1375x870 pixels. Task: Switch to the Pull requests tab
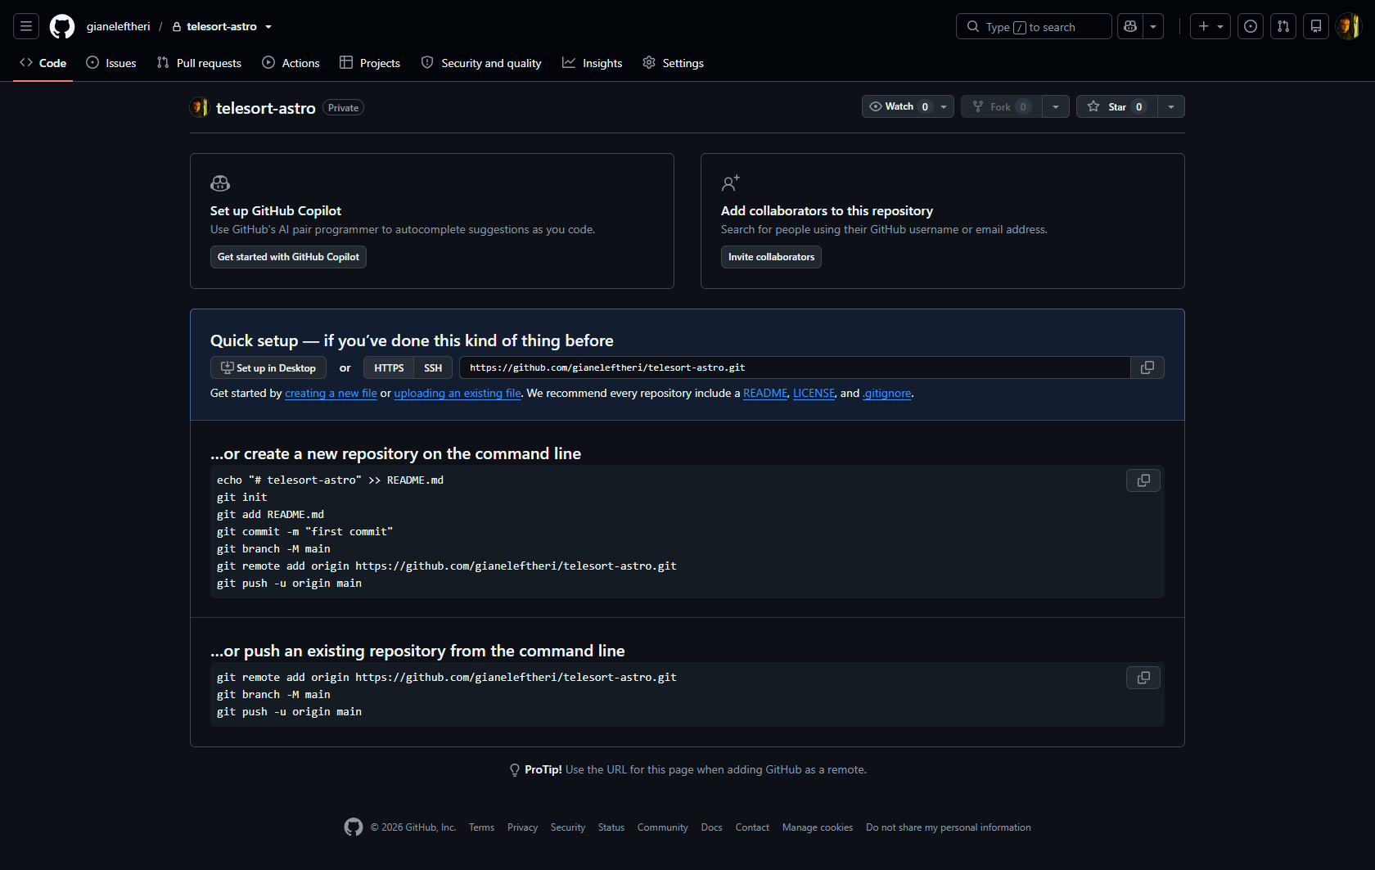point(199,63)
